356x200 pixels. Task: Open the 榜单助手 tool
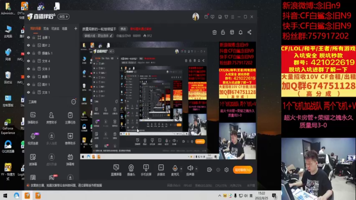coord(70,139)
